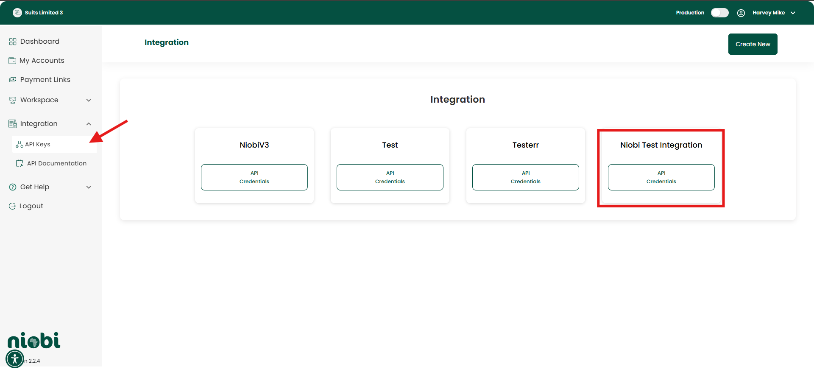Click the API Documentation icon
Viewport: 814px width, 372px height.
20,163
